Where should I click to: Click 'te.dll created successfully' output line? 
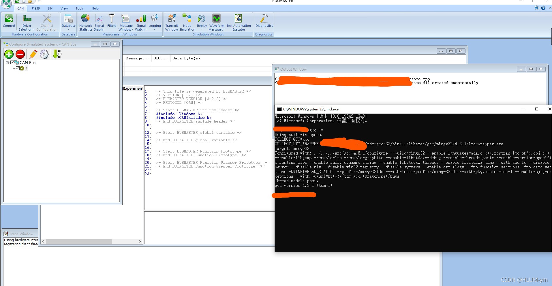[446, 83]
